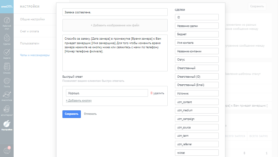278x157 pixels.
Task: Open the amoМаркет icon
Action: pyautogui.click(x=7, y=111)
